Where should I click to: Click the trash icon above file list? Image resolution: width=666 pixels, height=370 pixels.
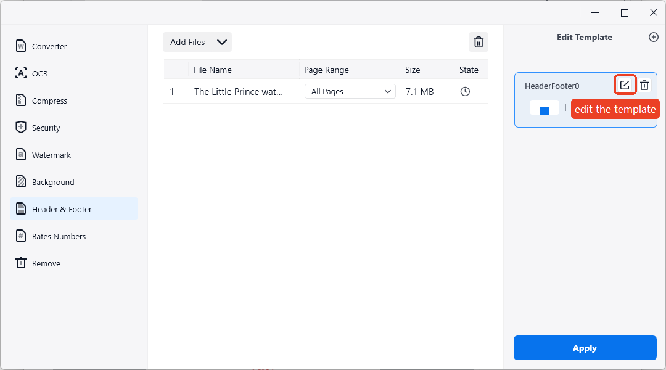click(x=478, y=42)
